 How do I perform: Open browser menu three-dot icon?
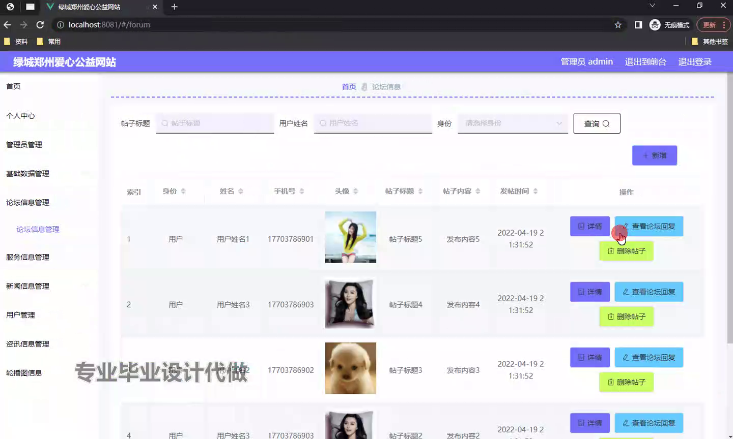pos(724,25)
